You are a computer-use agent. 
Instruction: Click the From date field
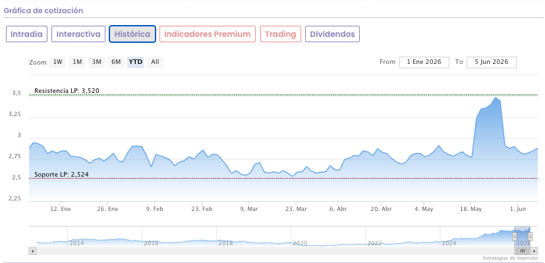(x=424, y=62)
